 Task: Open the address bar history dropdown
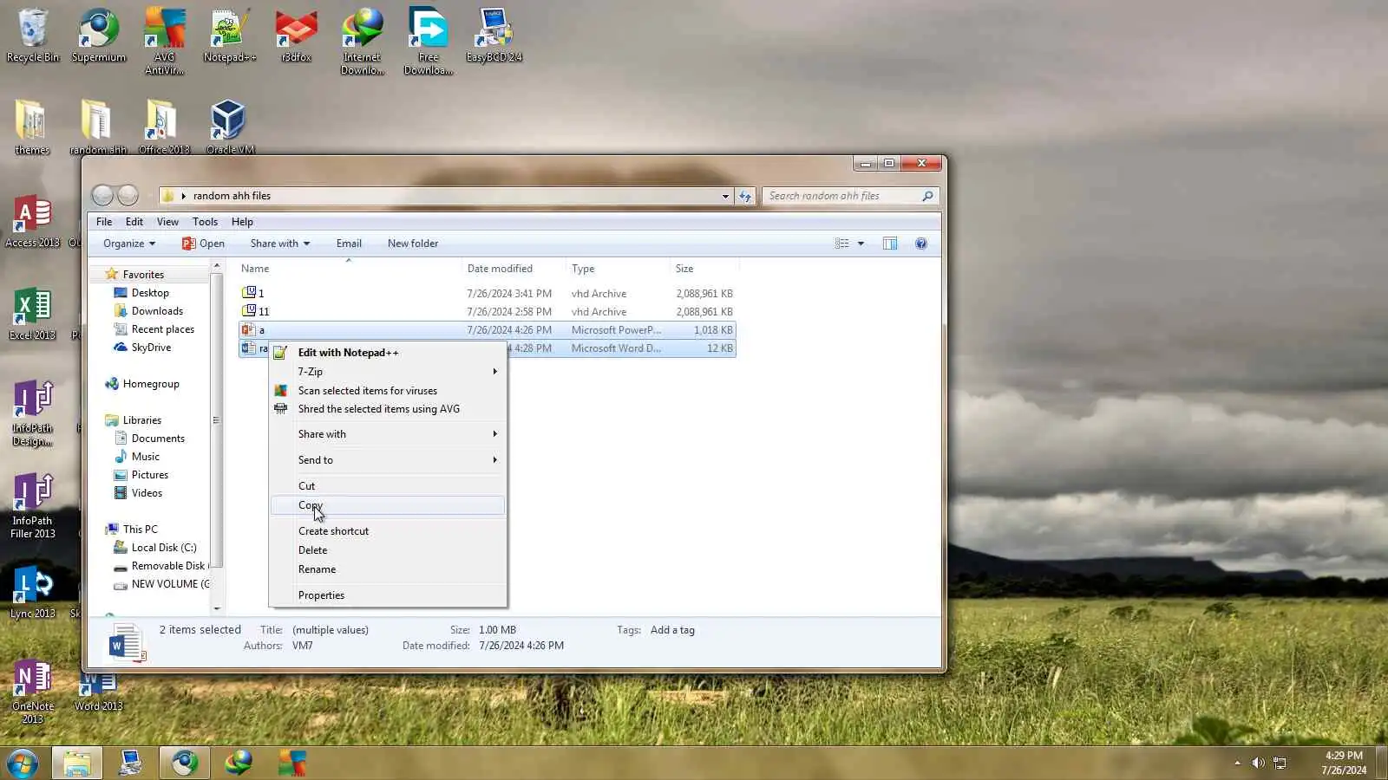725,196
